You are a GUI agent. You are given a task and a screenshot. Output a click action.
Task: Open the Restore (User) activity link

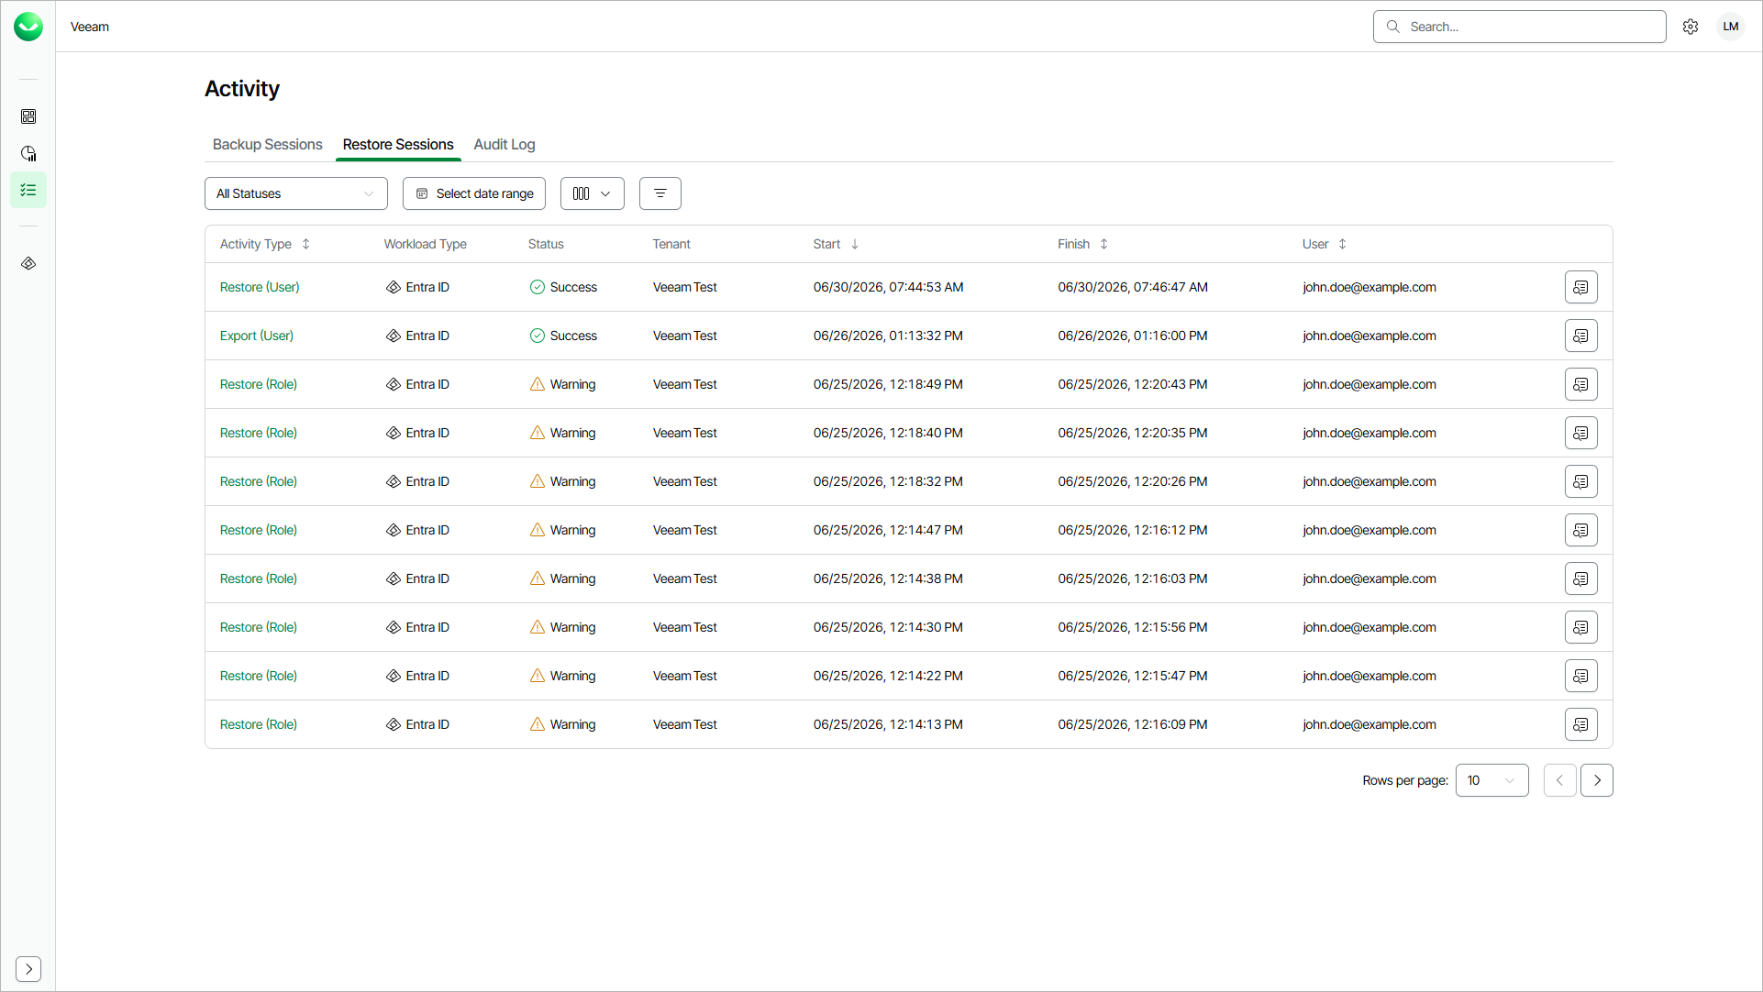(260, 287)
